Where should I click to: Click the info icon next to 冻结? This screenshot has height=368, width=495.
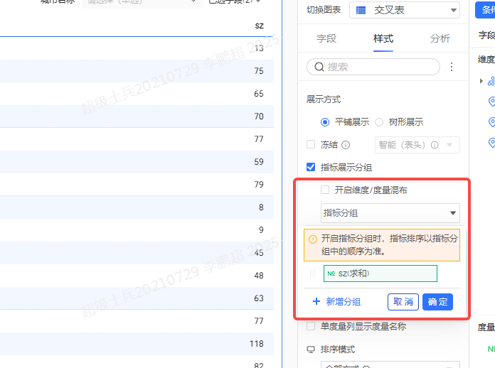point(346,145)
